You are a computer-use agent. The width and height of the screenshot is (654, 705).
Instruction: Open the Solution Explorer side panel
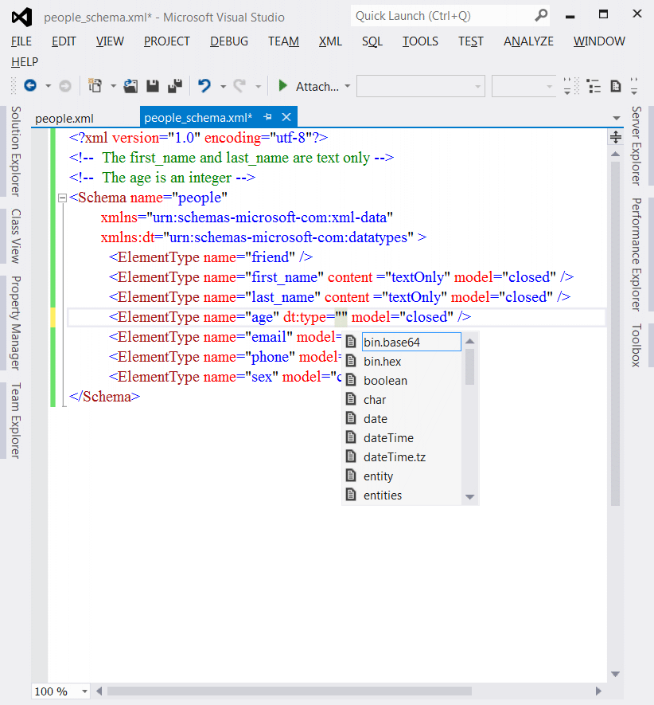15,151
